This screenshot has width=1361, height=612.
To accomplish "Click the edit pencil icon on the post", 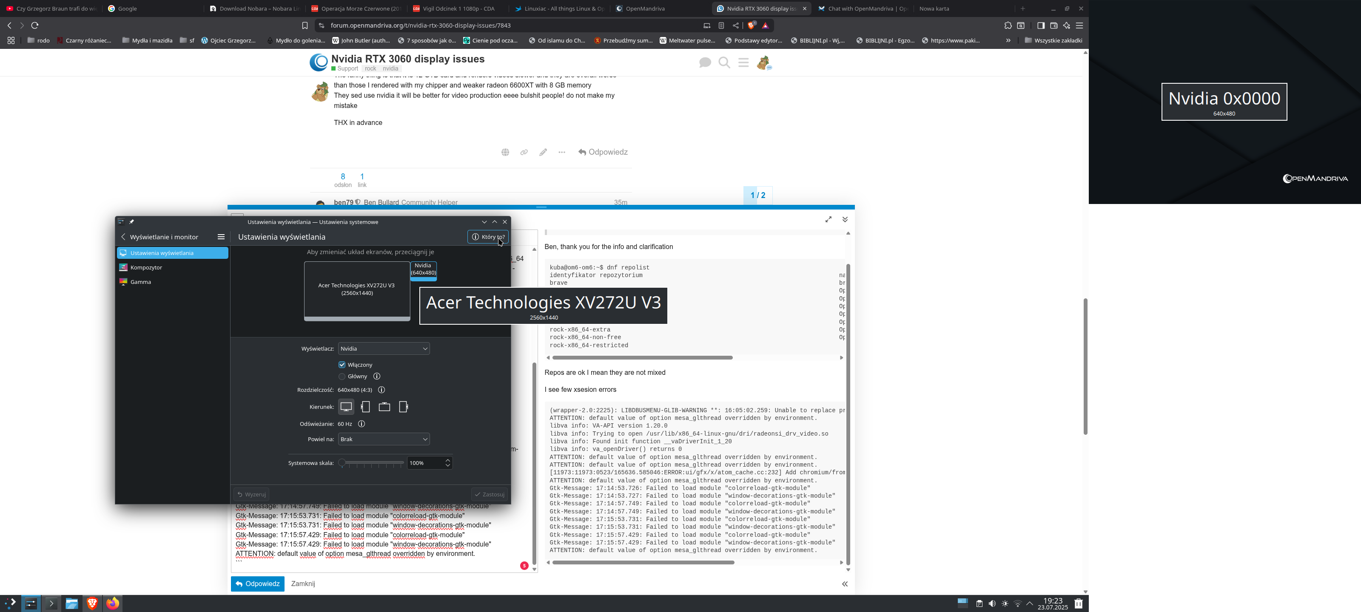I will (543, 152).
